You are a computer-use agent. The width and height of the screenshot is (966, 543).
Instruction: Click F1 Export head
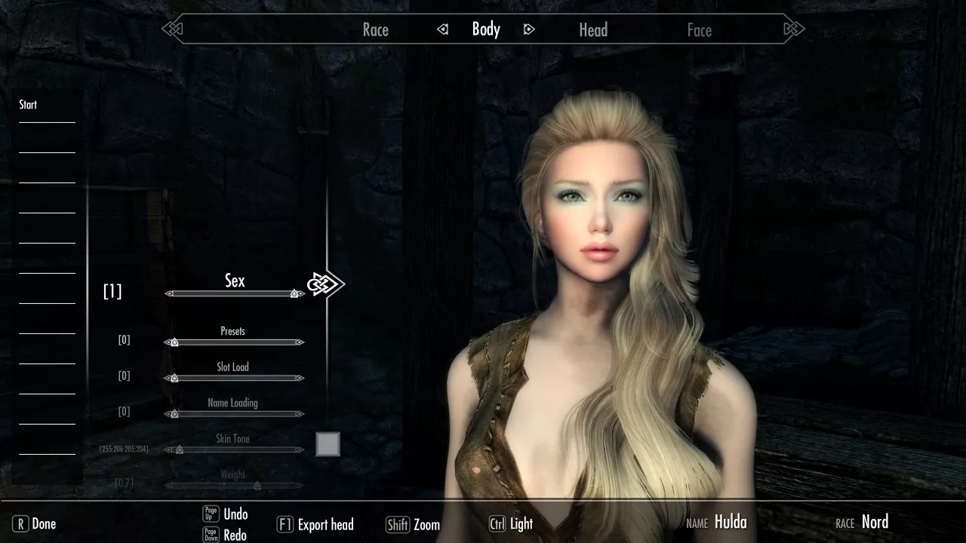point(315,525)
